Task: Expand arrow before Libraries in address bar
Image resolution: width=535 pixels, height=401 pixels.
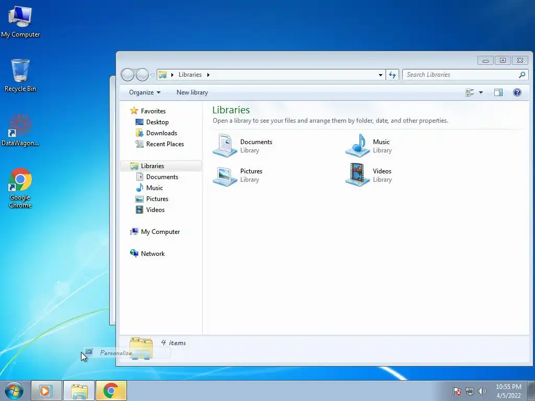Action: [x=172, y=75]
